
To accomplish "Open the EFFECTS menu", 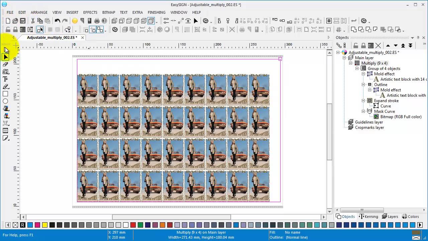I will (90, 12).
